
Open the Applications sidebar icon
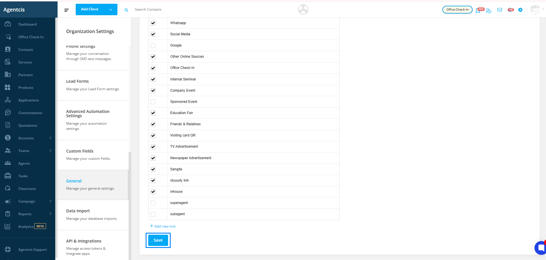(x=8, y=100)
